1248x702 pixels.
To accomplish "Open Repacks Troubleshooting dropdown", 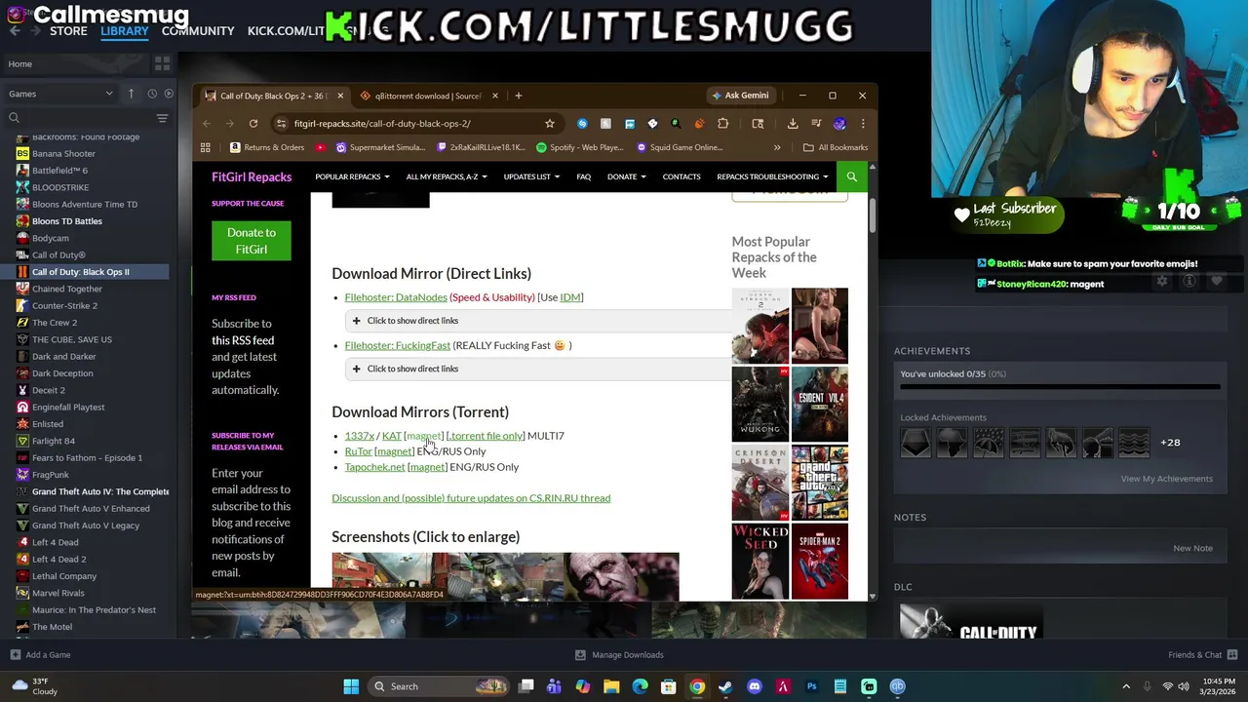I will pyautogui.click(x=772, y=176).
